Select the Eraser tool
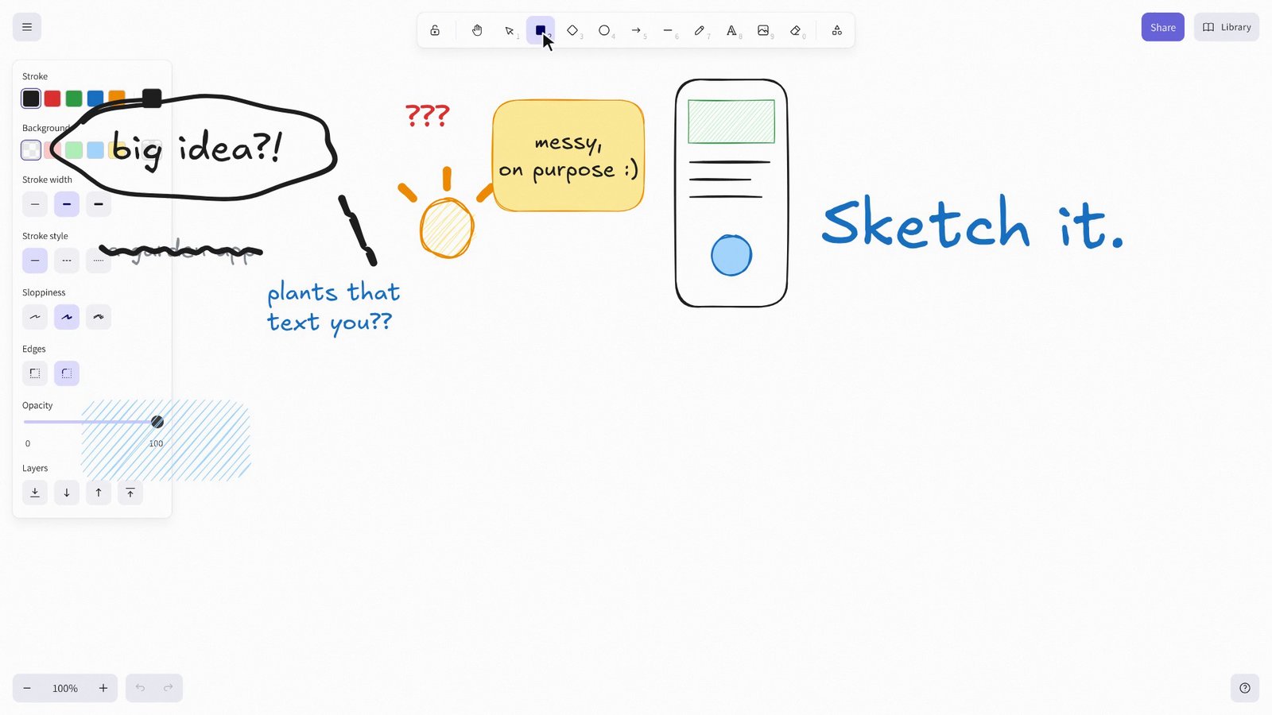This screenshot has height=715, width=1272. [795, 30]
